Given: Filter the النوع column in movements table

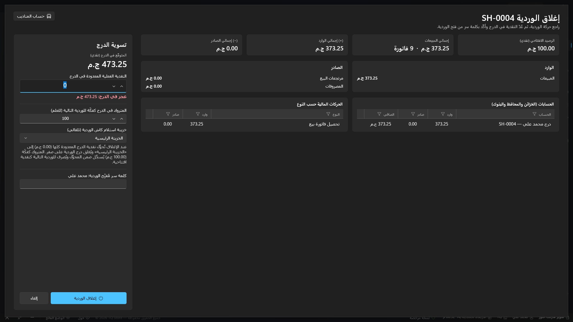Looking at the screenshot, I should coord(328,114).
